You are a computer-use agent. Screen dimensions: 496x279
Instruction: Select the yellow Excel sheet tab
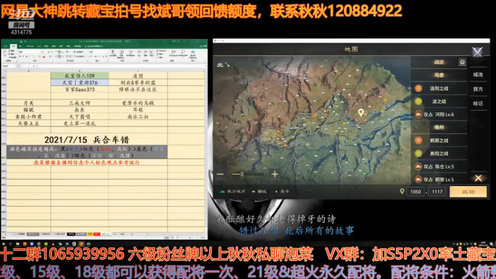tap(90, 234)
